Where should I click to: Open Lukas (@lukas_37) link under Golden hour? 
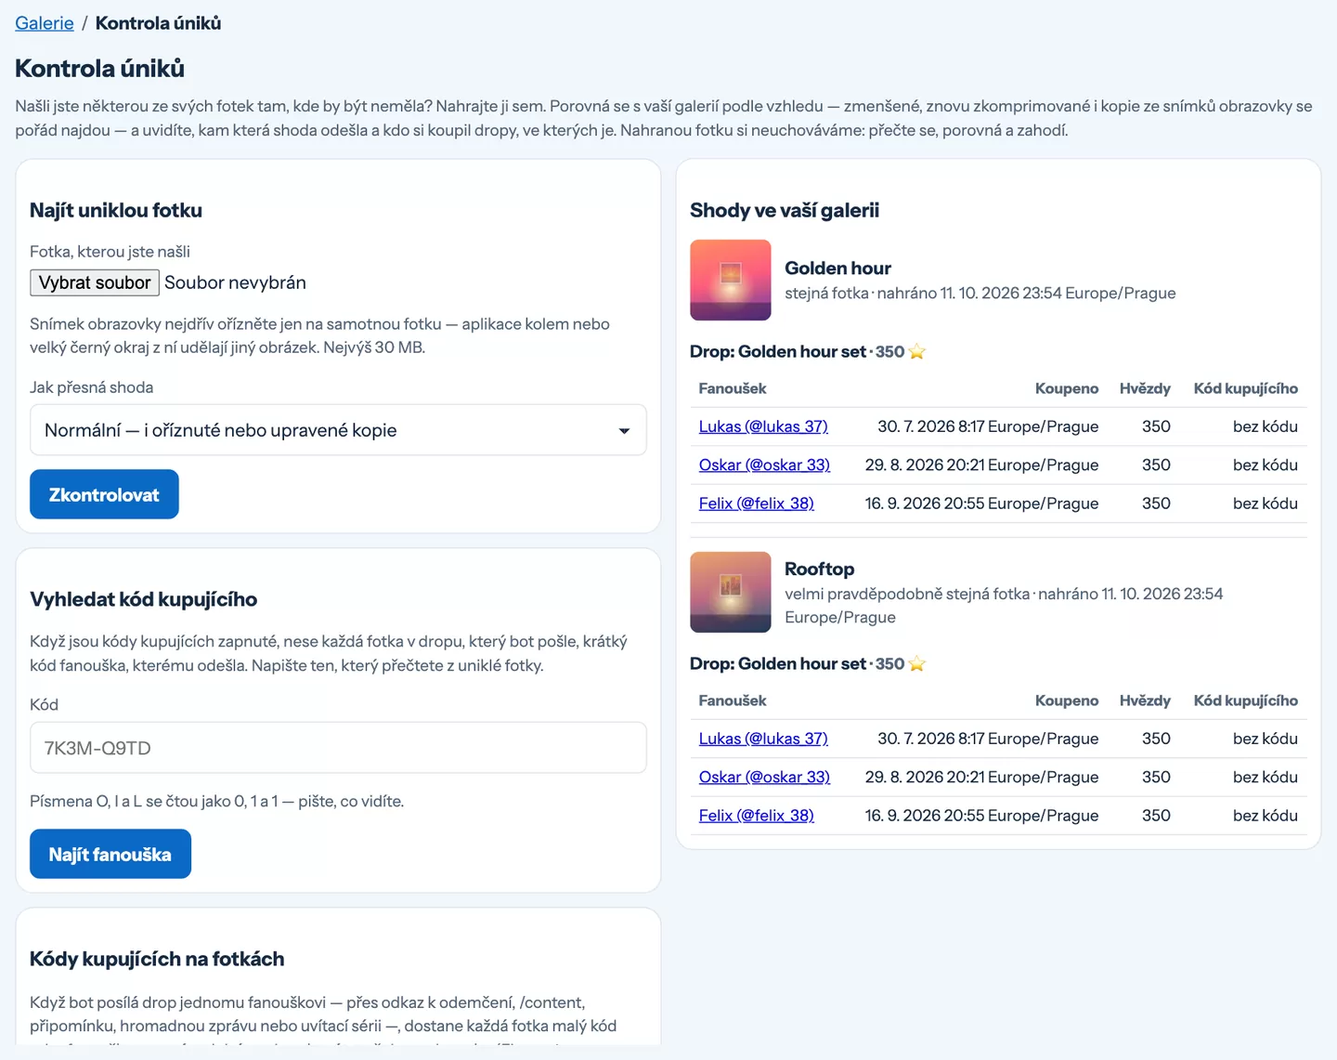coord(763,426)
